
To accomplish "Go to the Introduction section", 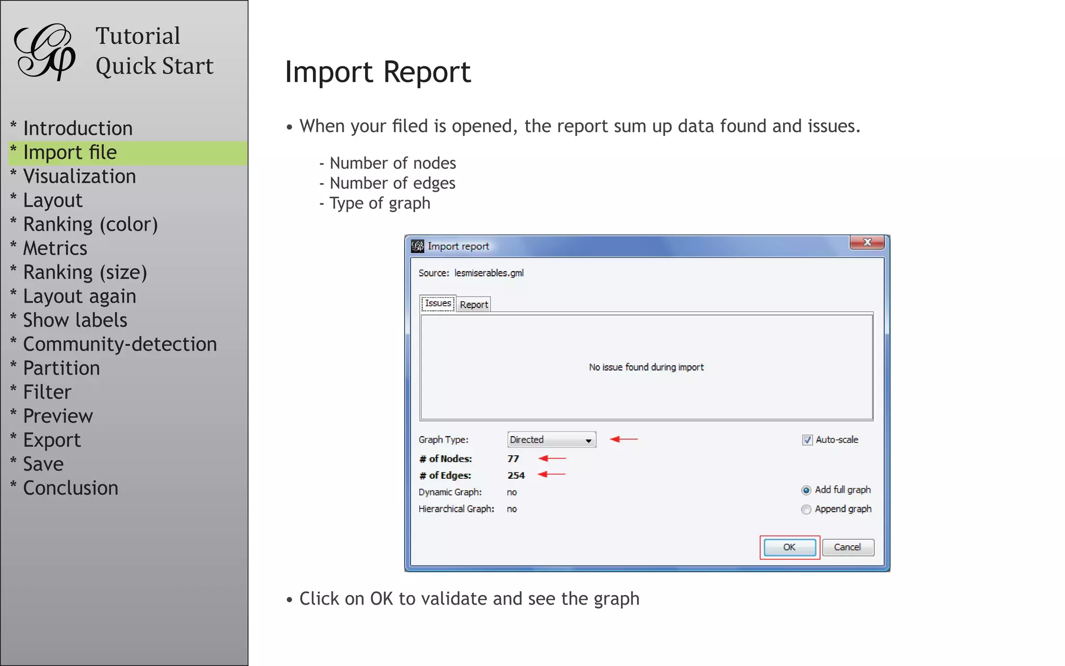I will pos(77,129).
